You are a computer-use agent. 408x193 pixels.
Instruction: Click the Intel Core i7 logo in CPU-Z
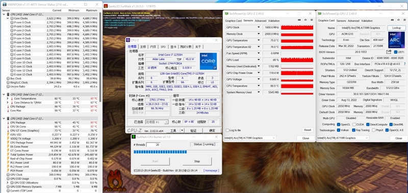point(208,61)
